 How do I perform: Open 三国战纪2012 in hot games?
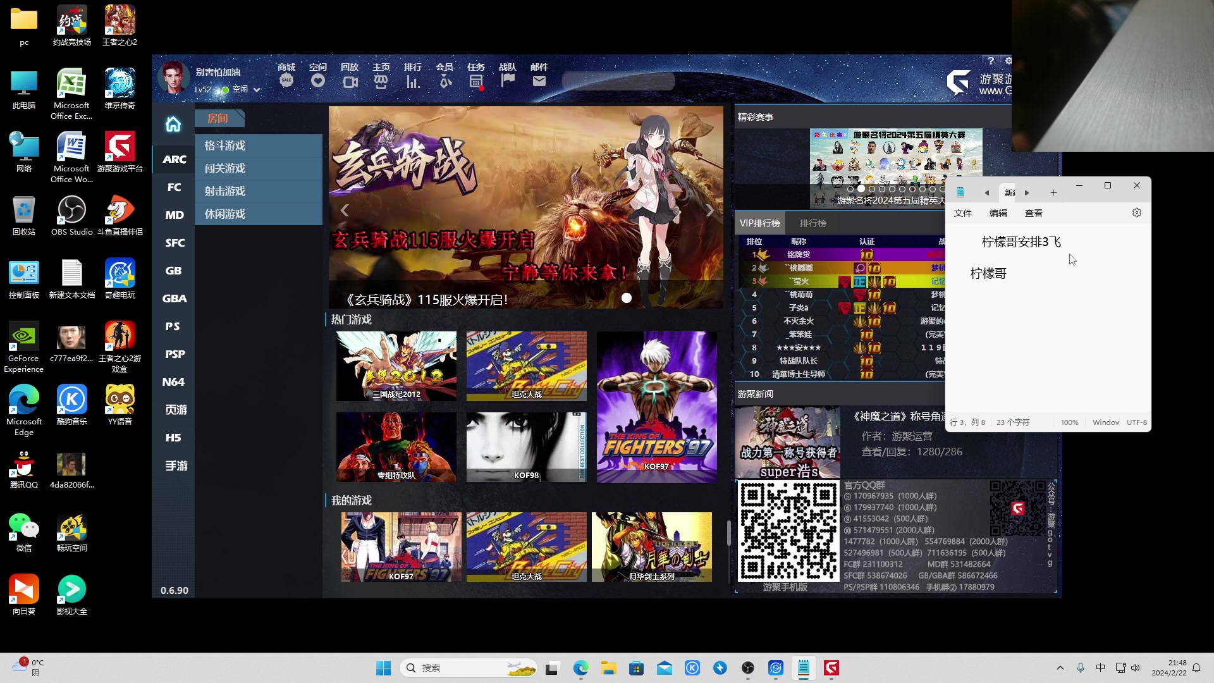(x=396, y=366)
